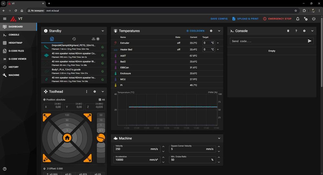Click the home all axes button
The height and width of the screenshot is (175, 323).
(x=67, y=138)
